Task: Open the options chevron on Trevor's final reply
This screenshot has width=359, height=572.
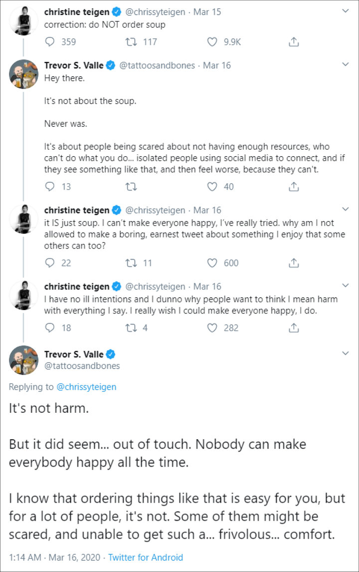Action: tap(345, 353)
